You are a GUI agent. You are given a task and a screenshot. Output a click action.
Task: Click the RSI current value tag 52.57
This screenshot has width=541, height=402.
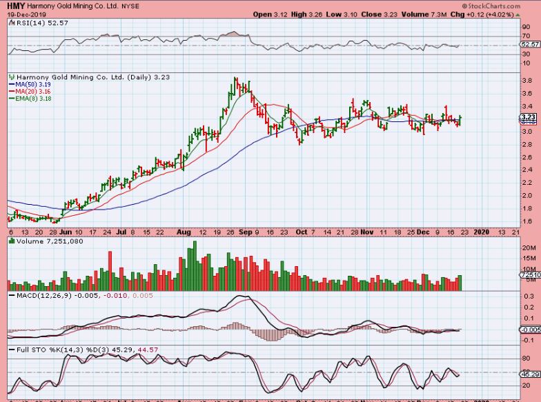(x=530, y=44)
